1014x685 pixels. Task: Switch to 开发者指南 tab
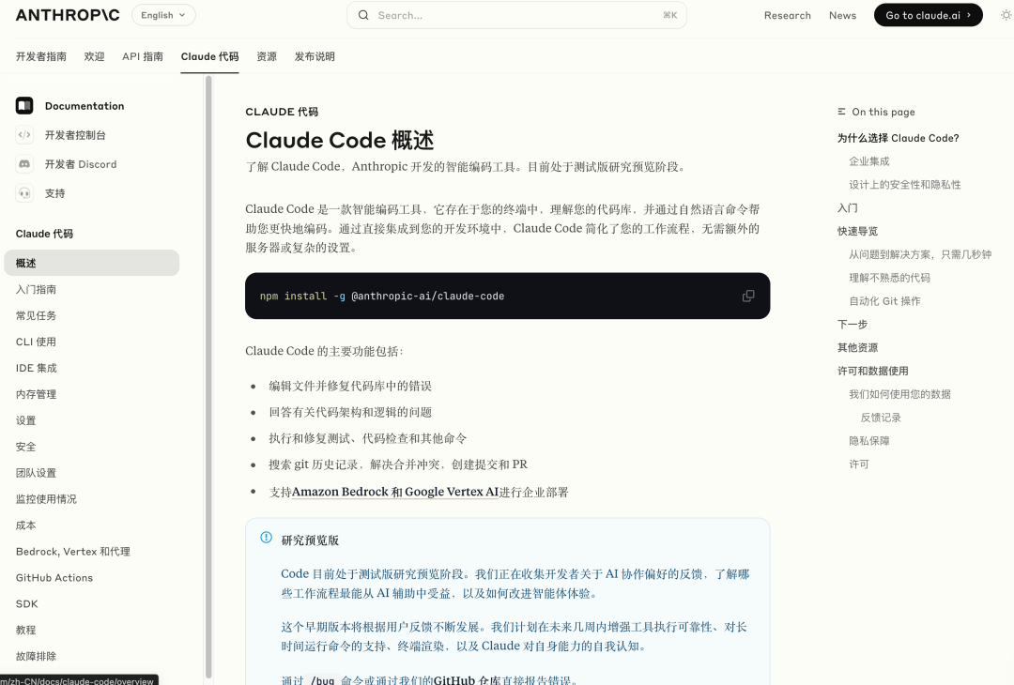click(x=40, y=56)
